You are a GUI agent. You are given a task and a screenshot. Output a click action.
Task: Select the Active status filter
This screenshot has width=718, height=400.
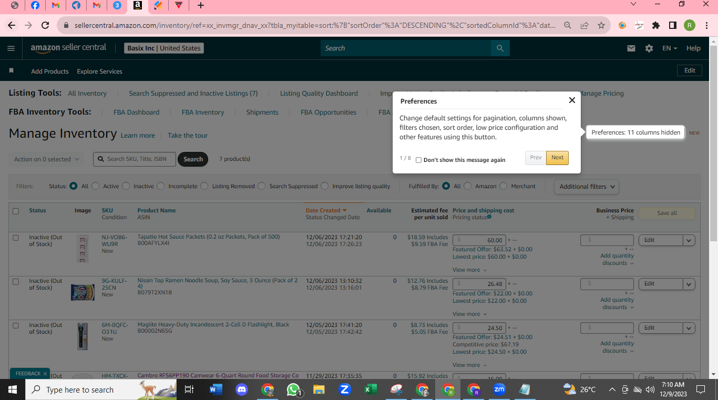pyautogui.click(x=97, y=186)
